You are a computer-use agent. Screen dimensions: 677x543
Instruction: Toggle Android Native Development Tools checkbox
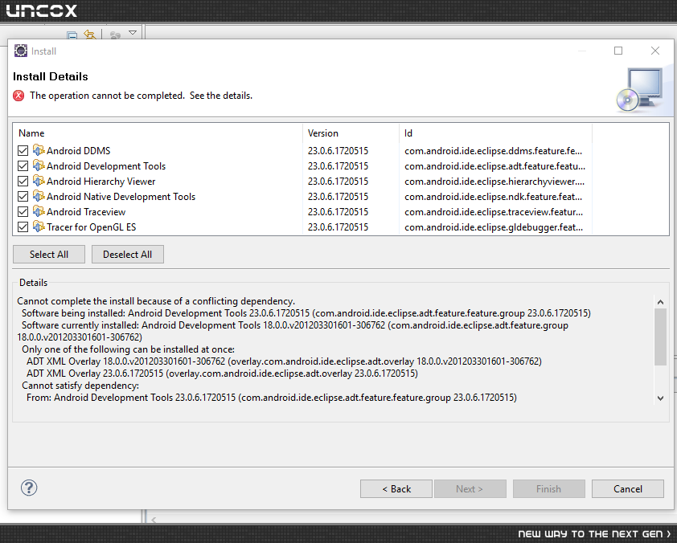(x=23, y=197)
